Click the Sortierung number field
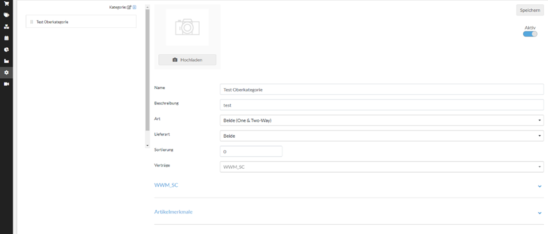This screenshot has height=234, width=548. pyautogui.click(x=251, y=151)
